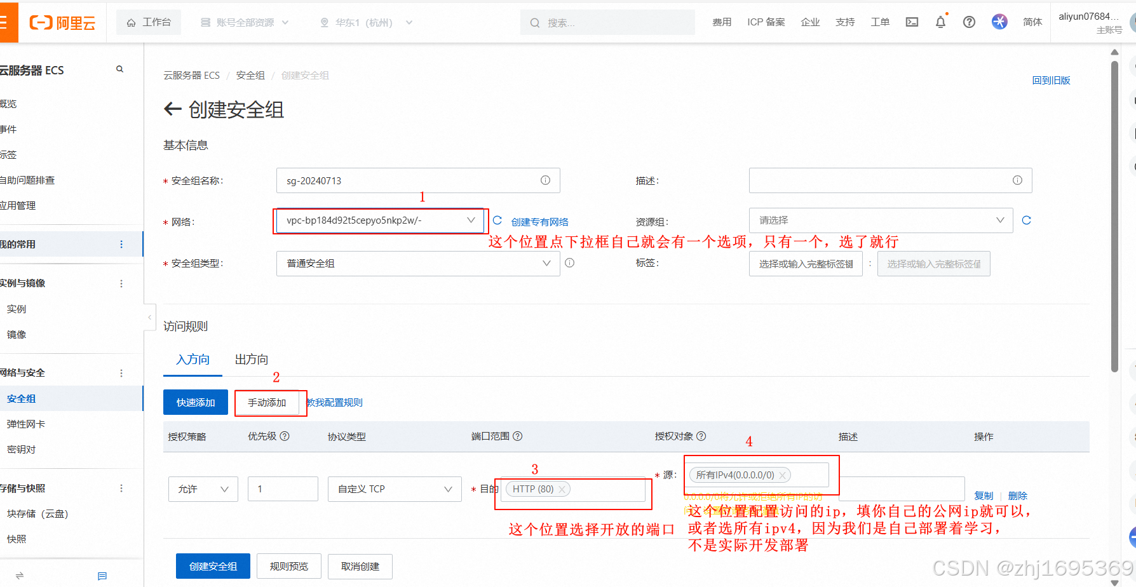The height and width of the screenshot is (587, 1136).
Task: Open options menu for 存储与快照
Action: (121, 488)
